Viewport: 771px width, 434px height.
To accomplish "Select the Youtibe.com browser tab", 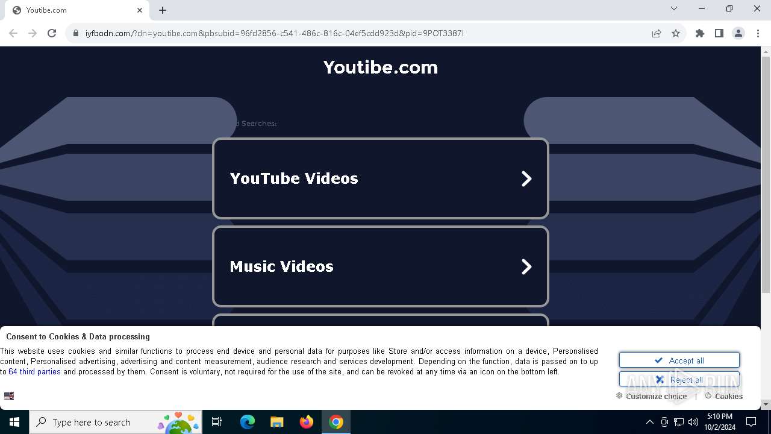I will coord(77,10).
